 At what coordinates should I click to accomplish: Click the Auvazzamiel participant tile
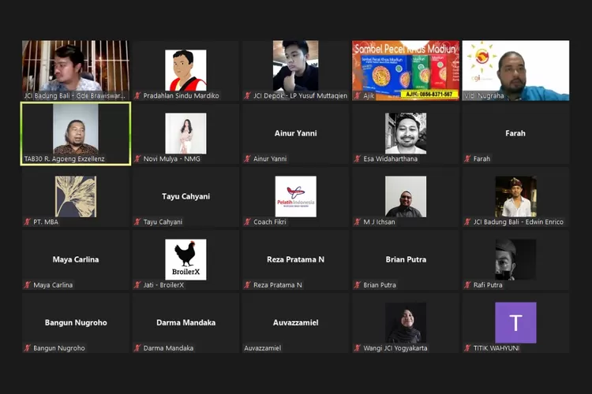295,323
